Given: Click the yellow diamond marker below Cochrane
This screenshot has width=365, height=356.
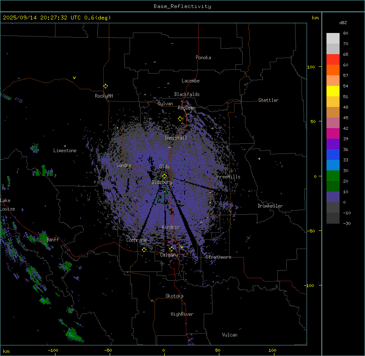Looking at the screenshot, I should click(144, 249).
